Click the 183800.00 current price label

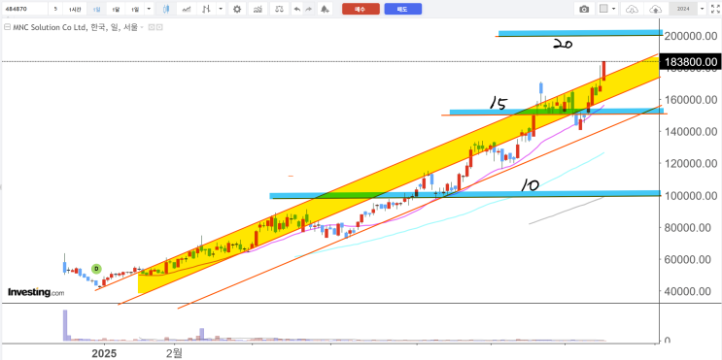[690, 61]
